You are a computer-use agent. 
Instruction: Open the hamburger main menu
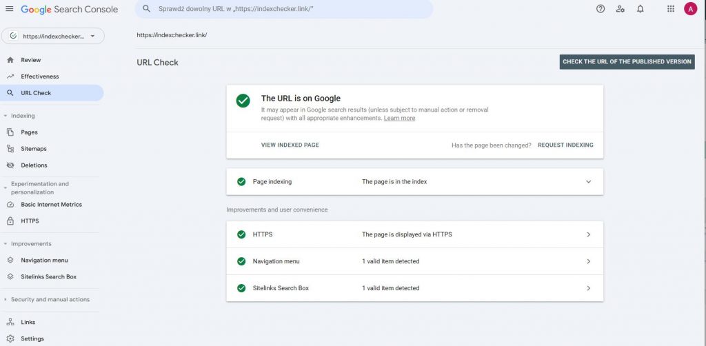tap(9, 9)
